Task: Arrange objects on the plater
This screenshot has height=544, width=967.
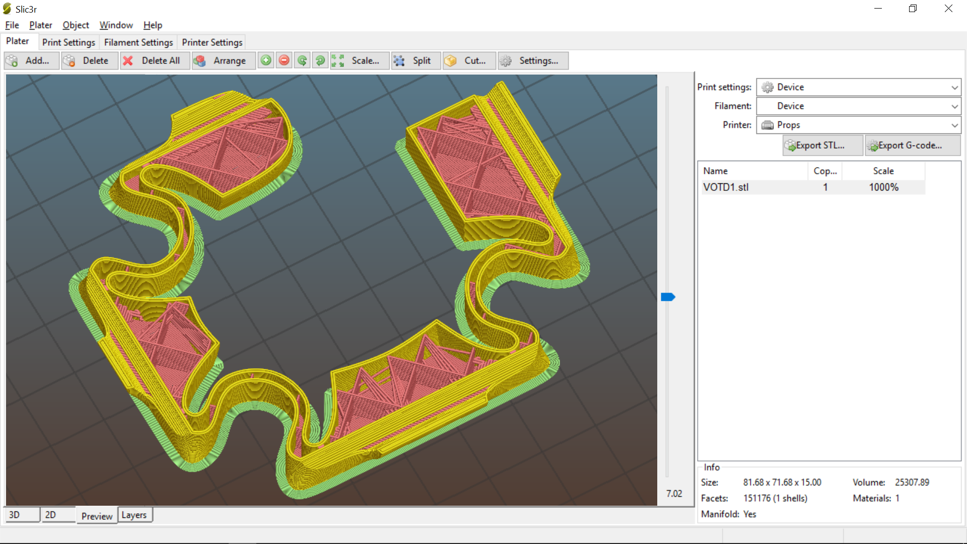Action: pos(224,60)
